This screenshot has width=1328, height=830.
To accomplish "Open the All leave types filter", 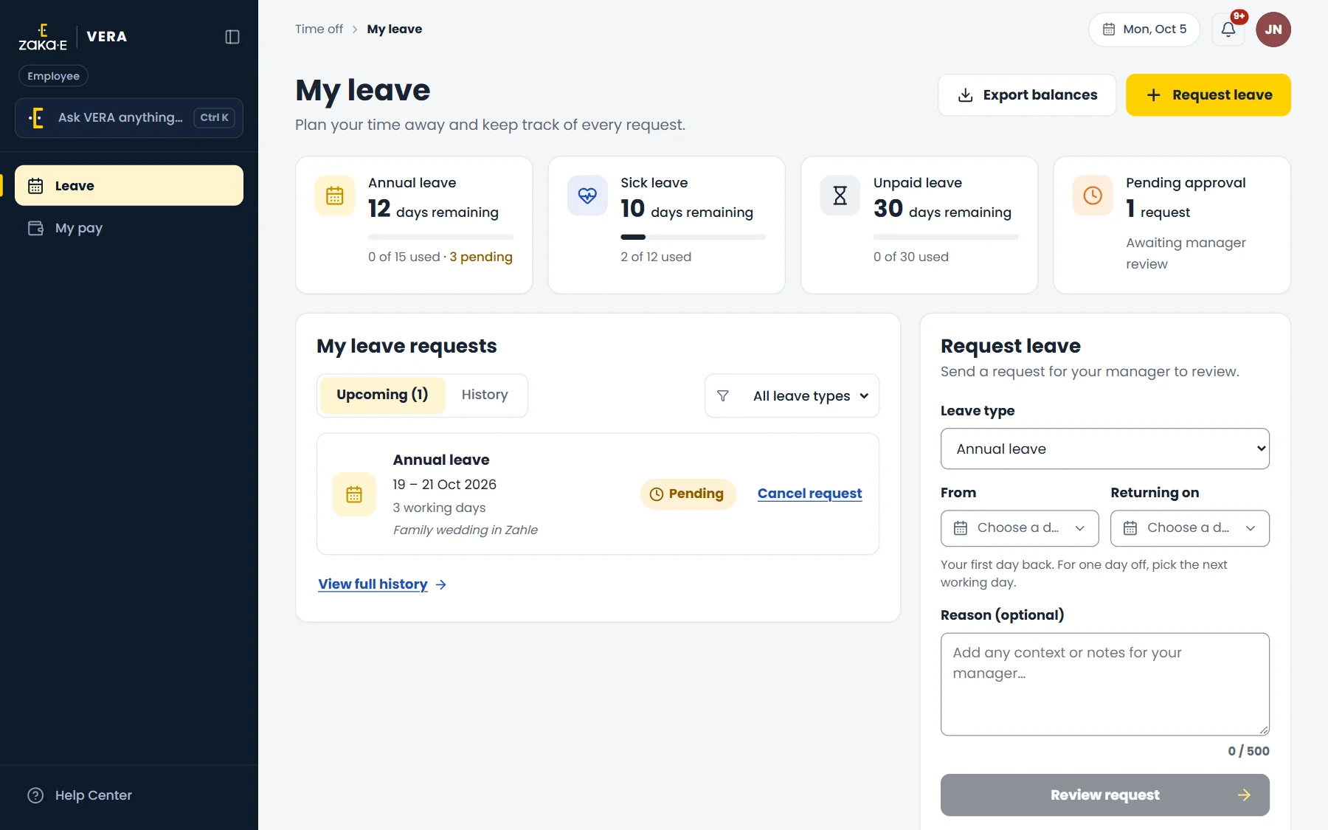I will coord(792,396).
